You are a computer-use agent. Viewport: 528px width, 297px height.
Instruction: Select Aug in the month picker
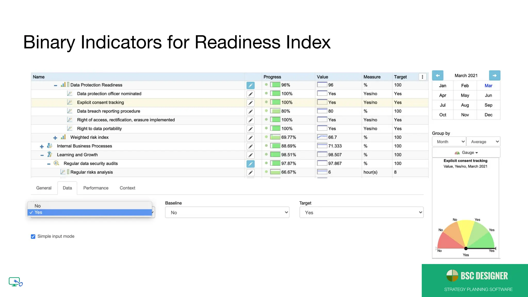[465, 105]
